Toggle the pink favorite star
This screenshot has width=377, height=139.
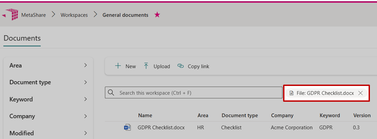(x=157, y=15)
